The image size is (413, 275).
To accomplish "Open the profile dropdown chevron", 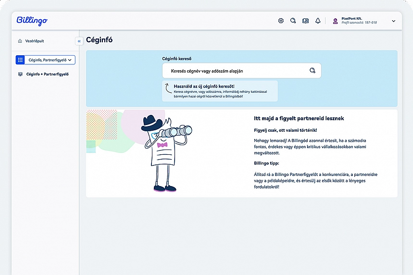I will pos(393,21).
